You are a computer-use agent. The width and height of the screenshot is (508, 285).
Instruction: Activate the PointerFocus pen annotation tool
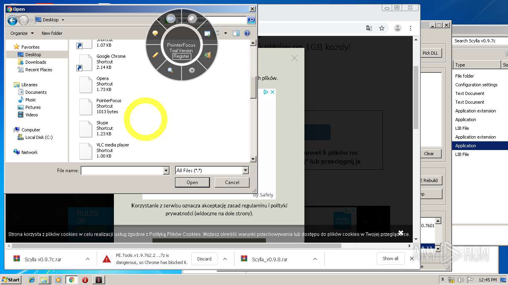155,55
